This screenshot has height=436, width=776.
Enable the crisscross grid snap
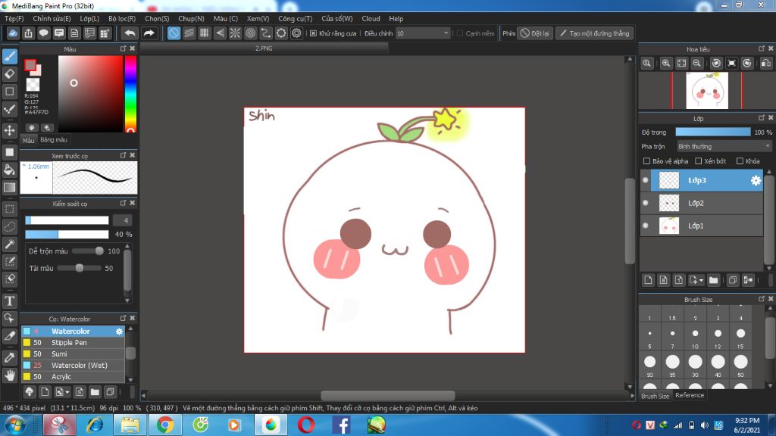tap(205, 33)
